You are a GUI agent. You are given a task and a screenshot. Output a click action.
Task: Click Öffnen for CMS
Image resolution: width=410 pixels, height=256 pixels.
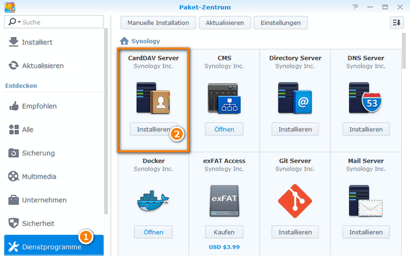pyautogui.click(x=224, y=129)
